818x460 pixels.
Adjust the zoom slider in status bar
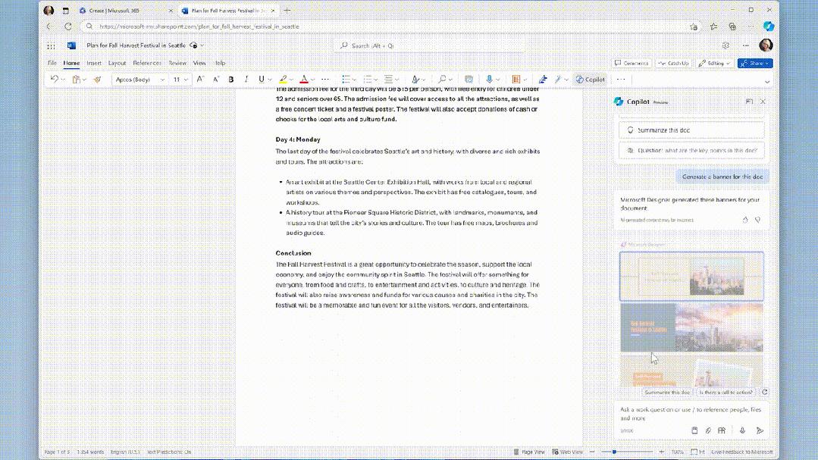tap(614, 452)
